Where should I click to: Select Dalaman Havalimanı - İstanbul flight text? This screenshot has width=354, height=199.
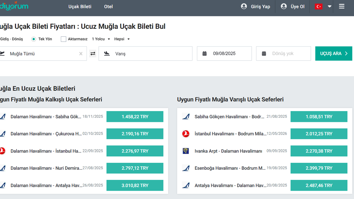[46, 151]
